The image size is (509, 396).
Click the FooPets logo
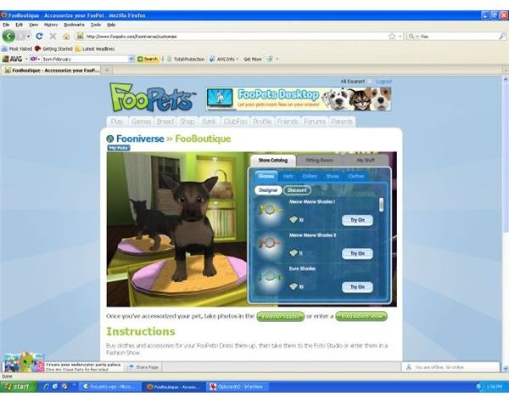153,97
